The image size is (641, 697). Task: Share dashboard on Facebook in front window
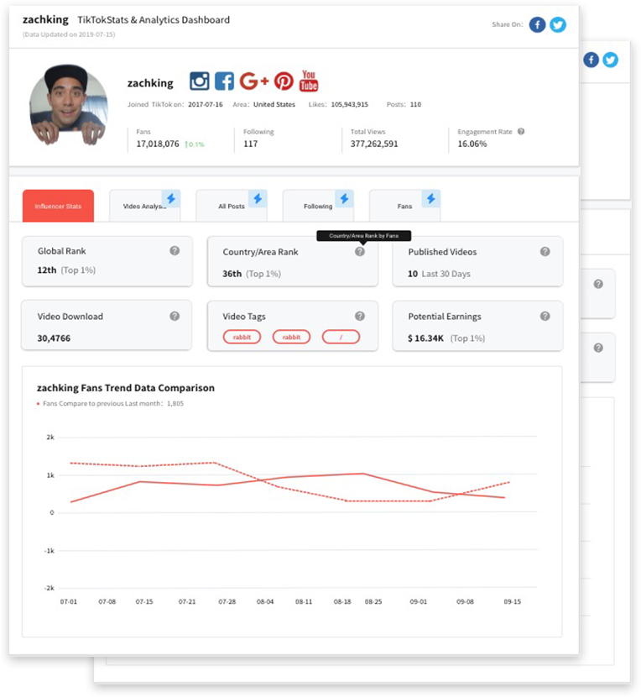pos(537,24)
